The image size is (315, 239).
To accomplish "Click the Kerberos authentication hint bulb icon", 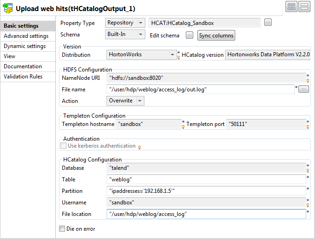I will coord(139,147).
